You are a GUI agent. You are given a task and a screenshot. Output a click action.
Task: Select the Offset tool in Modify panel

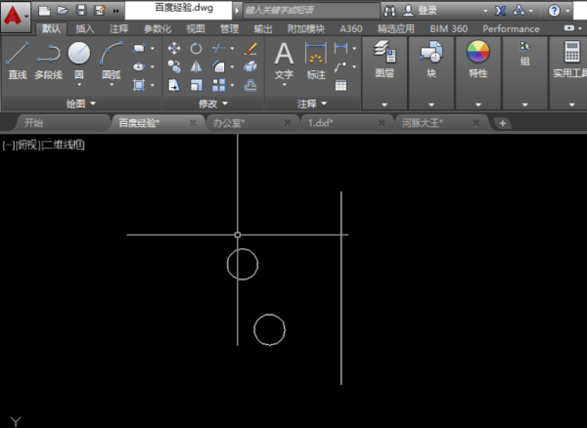coord(250,85)
